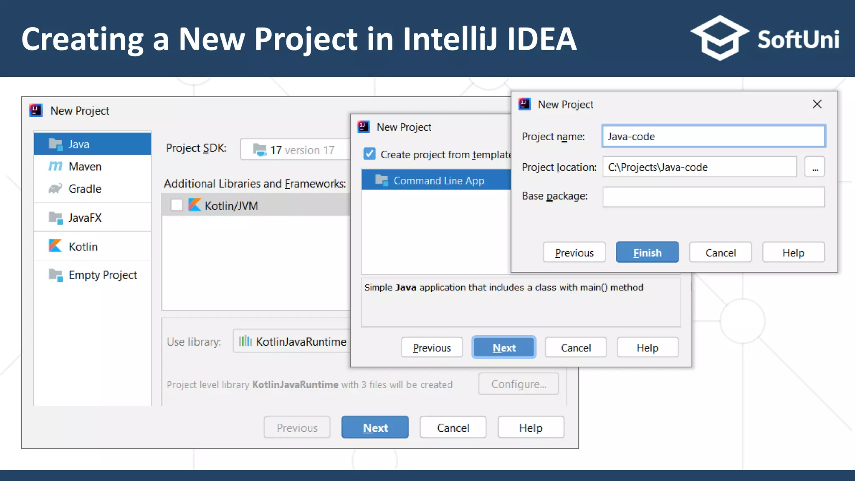Select JavaFX label in project types
Screen dimensions: 855x481
pos(85,218)
